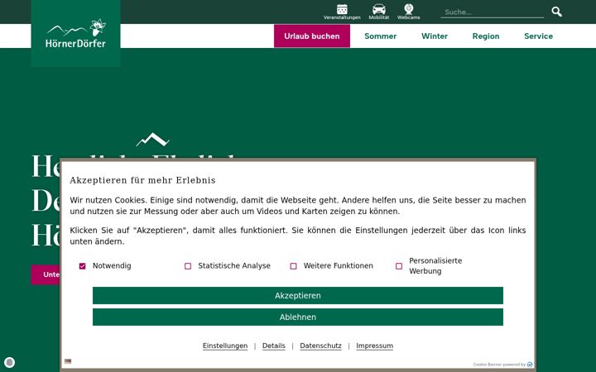
Task: Click the HörnerDörfer logo
Action: pyautogui.click(x=75, y=33)
